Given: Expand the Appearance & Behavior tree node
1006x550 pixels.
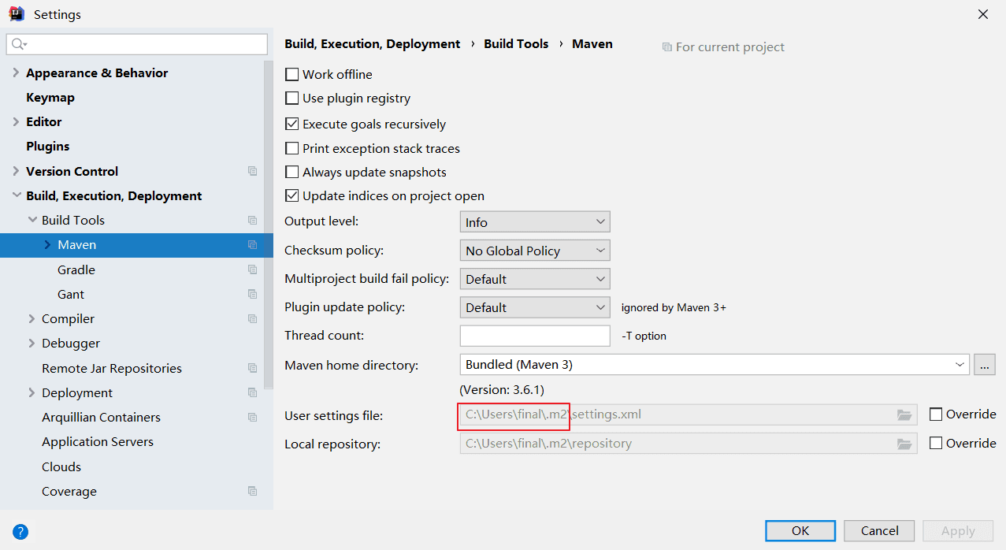Looking at the screenshot, I should click(16, 73).
